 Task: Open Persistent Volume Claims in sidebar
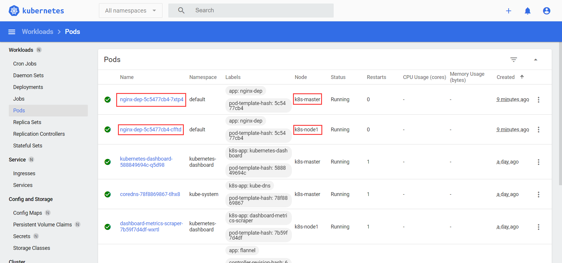pyautogui.click(x=42, y=225)
